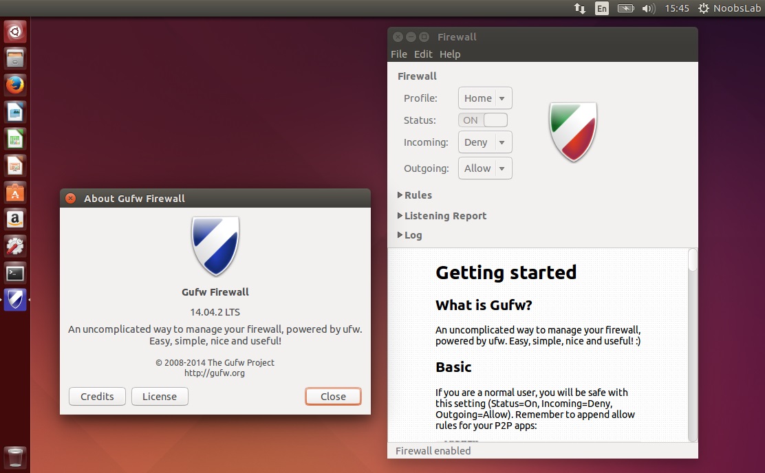The width and height of the screenshot is (765, 473).
Task: Open the Profile dropdown showing Home
Action: pyautogui.click(x=485, y=98)
